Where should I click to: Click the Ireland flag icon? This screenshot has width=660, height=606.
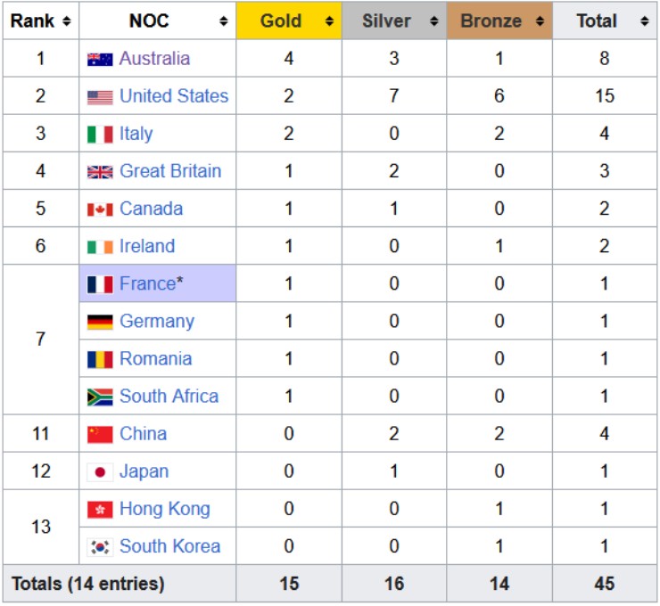tap(100, 247)
